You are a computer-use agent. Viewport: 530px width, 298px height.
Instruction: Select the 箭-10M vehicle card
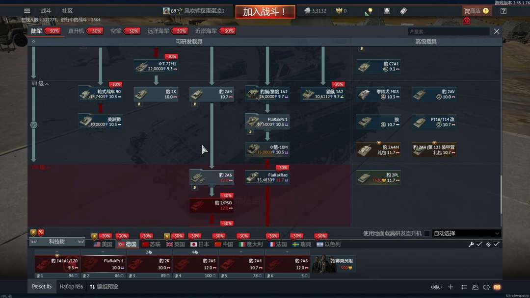pos(267,150)
